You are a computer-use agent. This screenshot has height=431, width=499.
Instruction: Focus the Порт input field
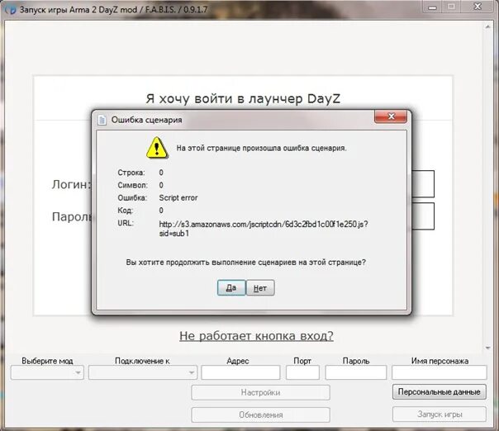(x=302, y=372)
